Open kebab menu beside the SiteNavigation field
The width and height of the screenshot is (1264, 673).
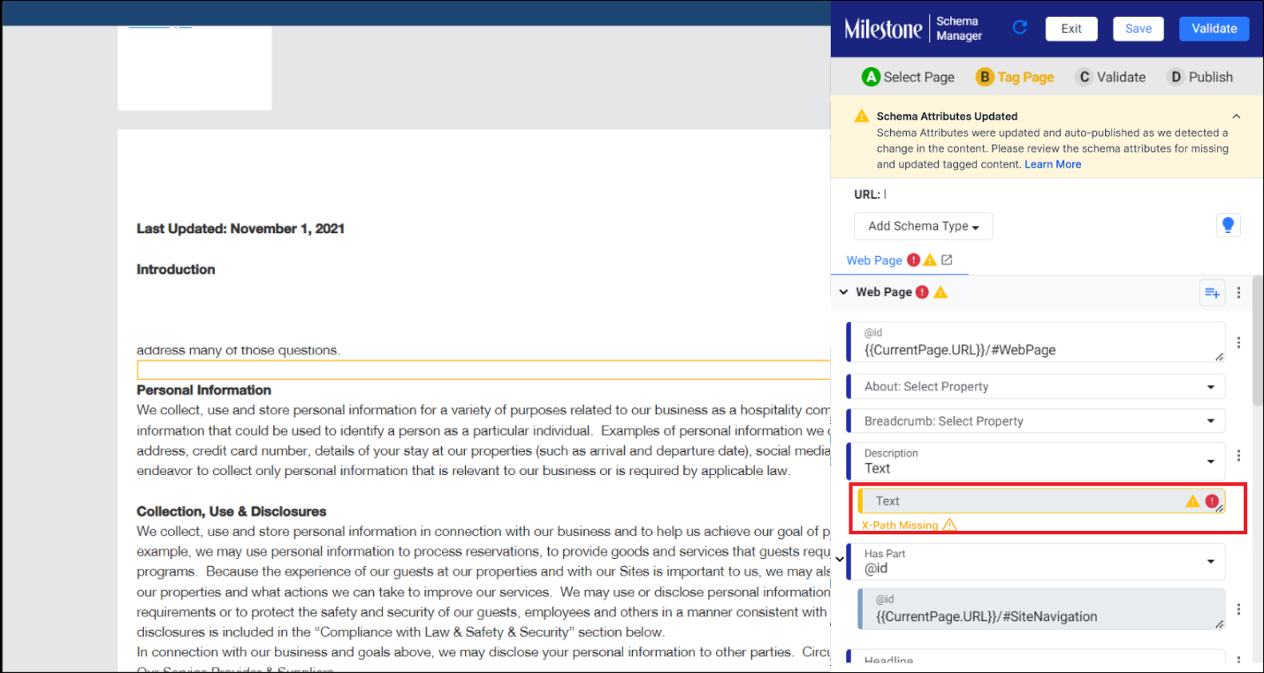click(x=1238, y=609)
